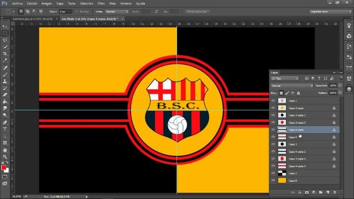Screen dimensions: 354x199
Task: Select the Eyedropper tool
Action: (5, 61)
